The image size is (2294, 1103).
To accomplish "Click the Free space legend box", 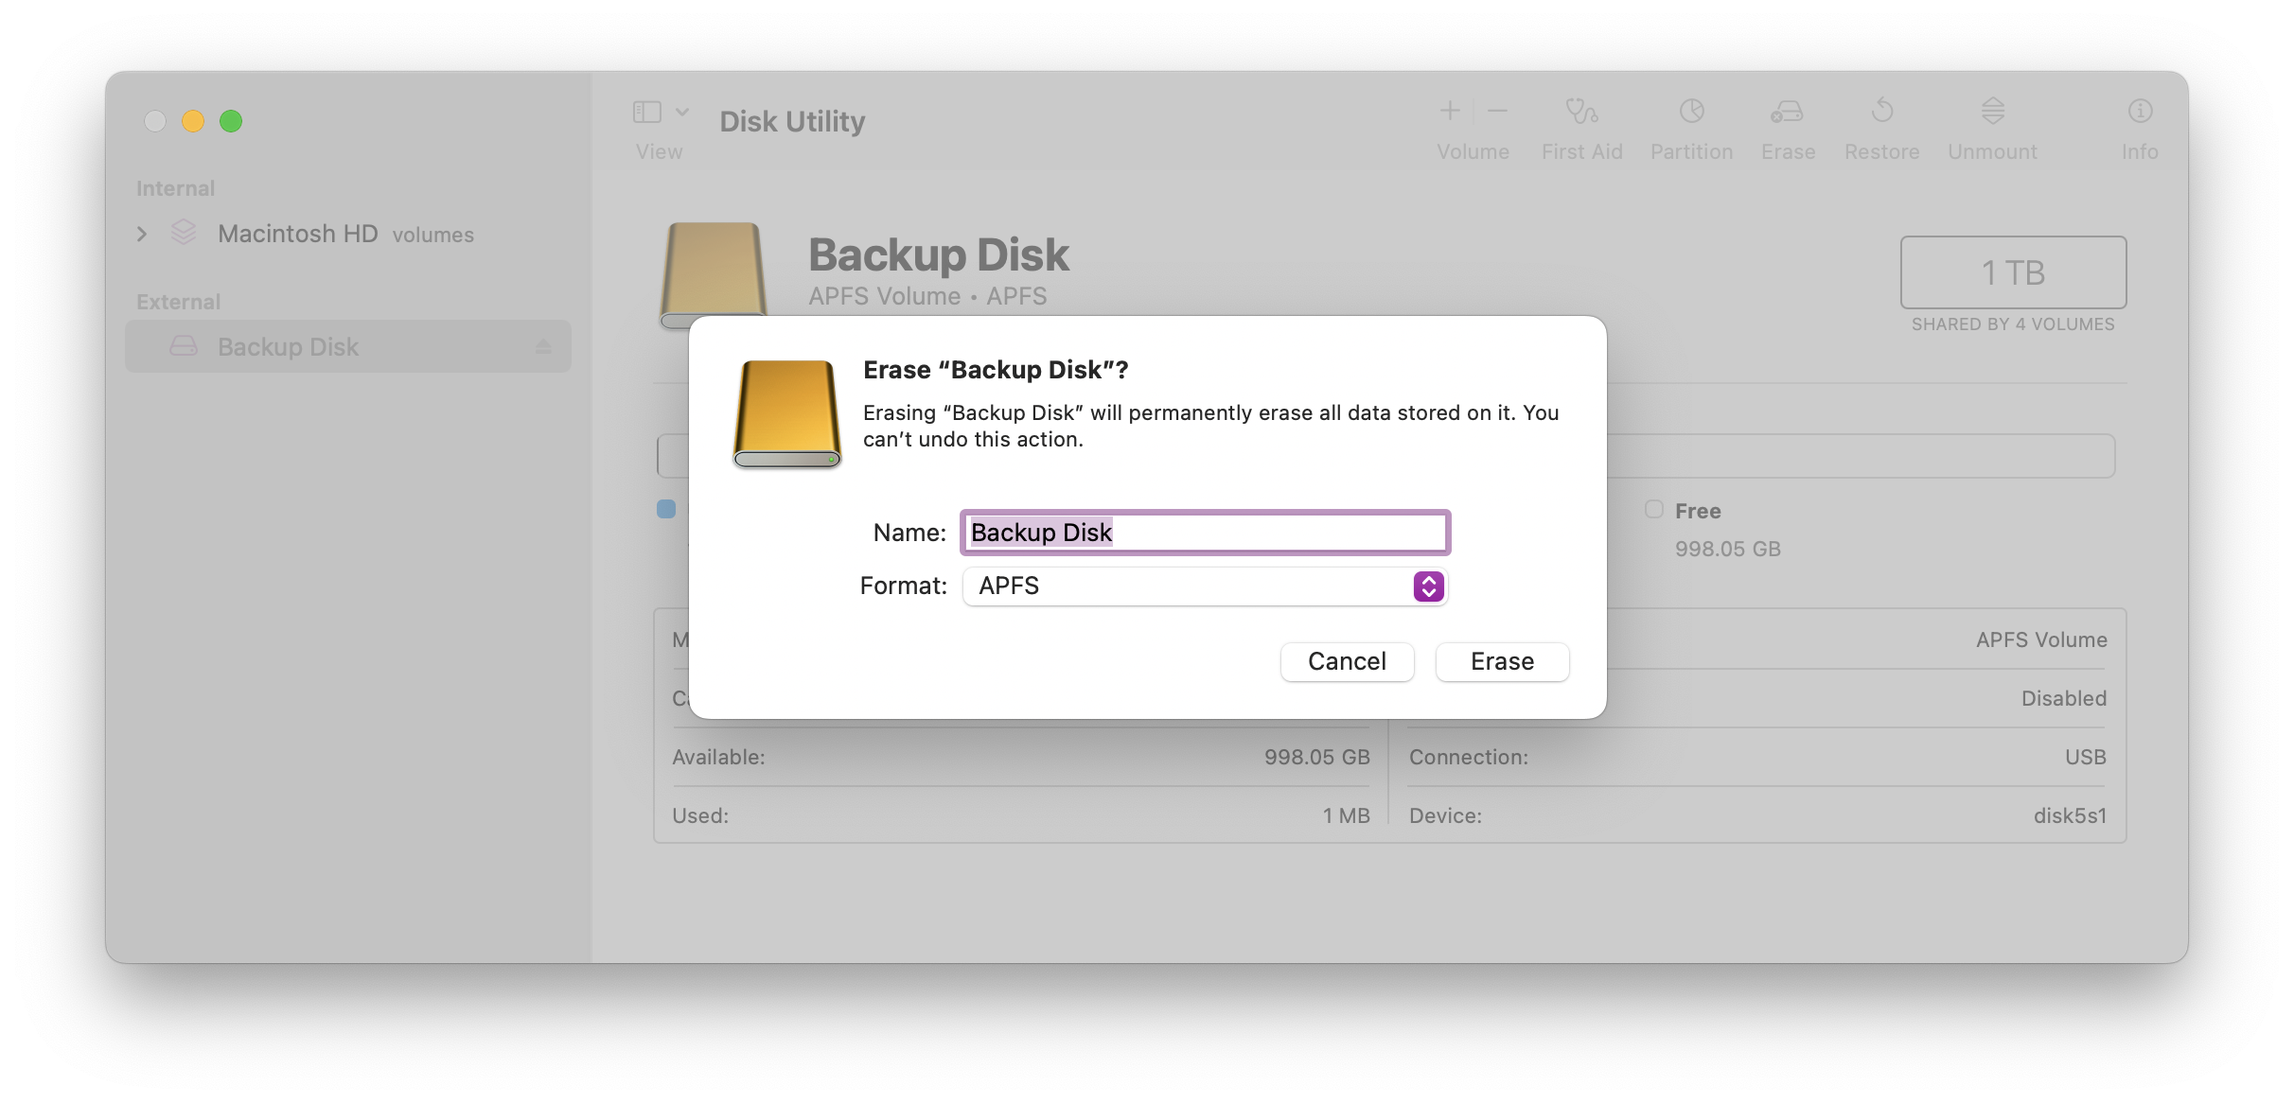I will tap(1653, 509).
